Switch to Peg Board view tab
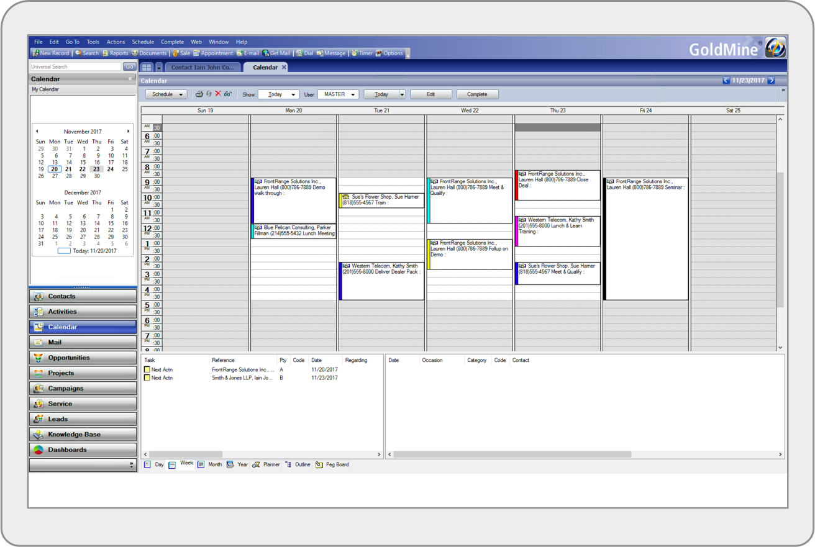 pyautogui.click(x=332, y=464)
